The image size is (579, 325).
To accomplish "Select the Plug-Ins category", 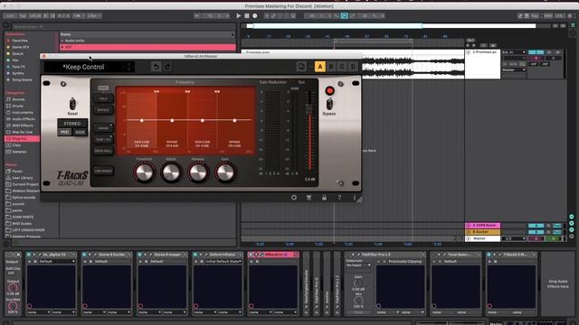I will (22, 139).
